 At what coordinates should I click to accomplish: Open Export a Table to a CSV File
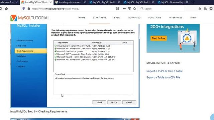click(x=163, y=77)
